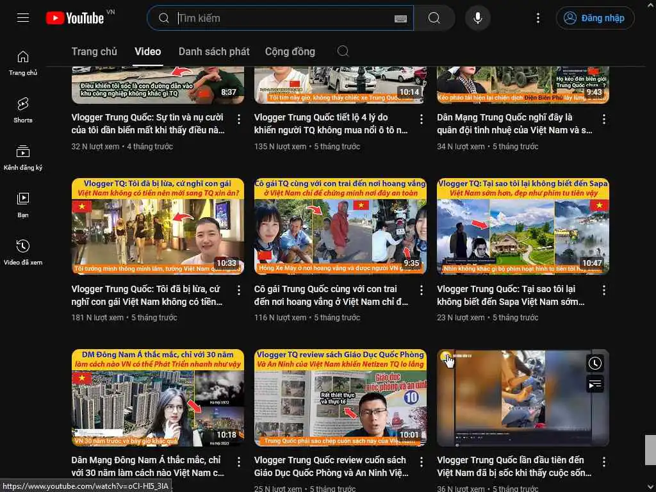
Task: Open the on-screen keyboard icon
Action: point(400,19)
